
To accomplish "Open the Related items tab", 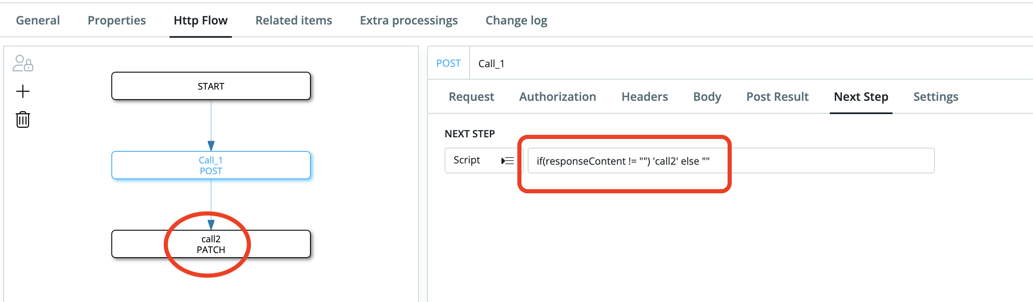I will click(293, 20).
